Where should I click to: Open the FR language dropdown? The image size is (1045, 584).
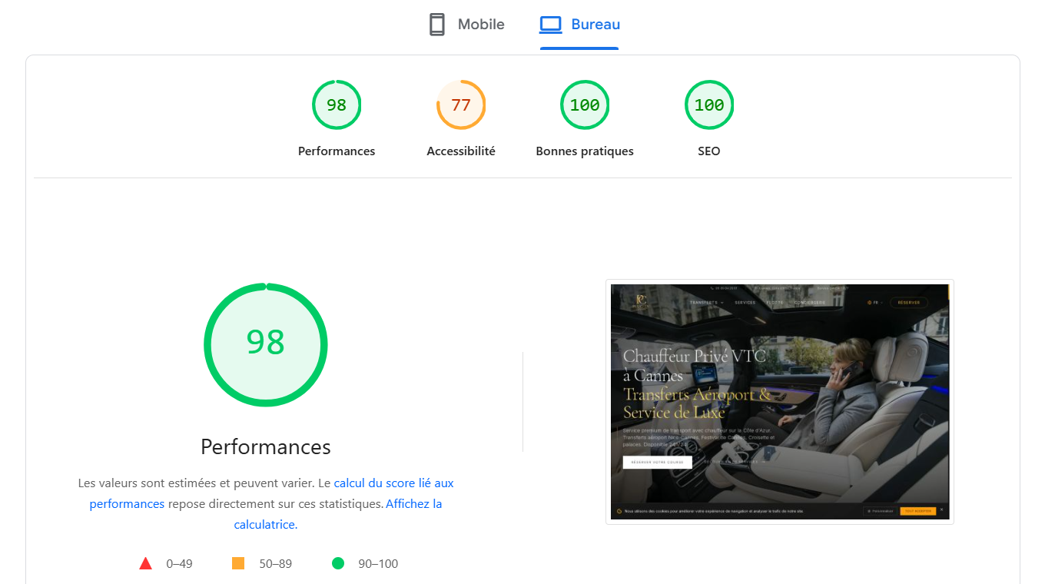876,303
